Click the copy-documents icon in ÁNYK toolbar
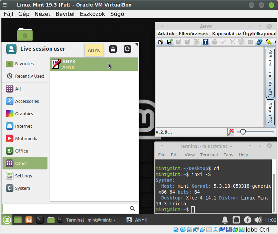The width and height of the screenshot is (278, 234). [x=161, y=42]
